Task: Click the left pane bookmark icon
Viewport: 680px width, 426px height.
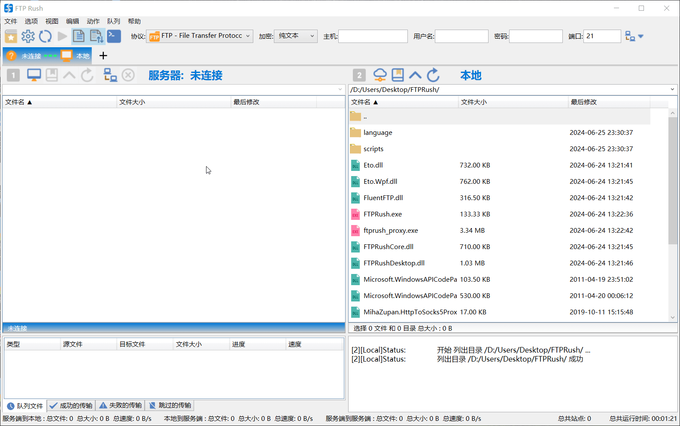Action: pyautogui.click(x=52, y=75)
